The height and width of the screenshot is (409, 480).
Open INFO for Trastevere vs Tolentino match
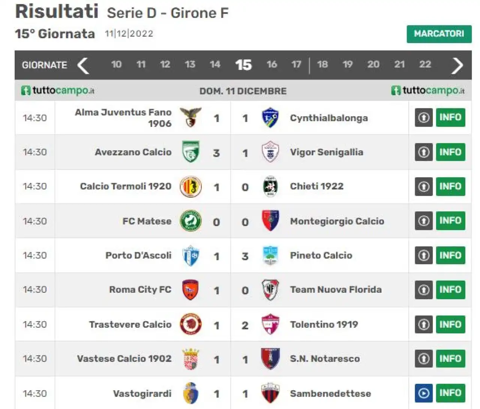(450, 324)
